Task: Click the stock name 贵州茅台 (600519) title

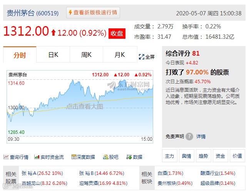Action: pos(33,13)
